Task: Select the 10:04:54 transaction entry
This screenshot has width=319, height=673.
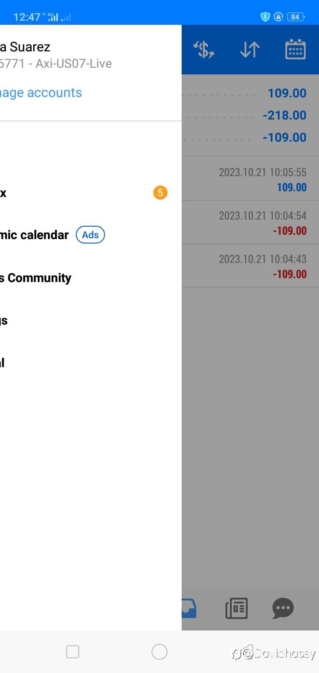Action: click(250, 222)
